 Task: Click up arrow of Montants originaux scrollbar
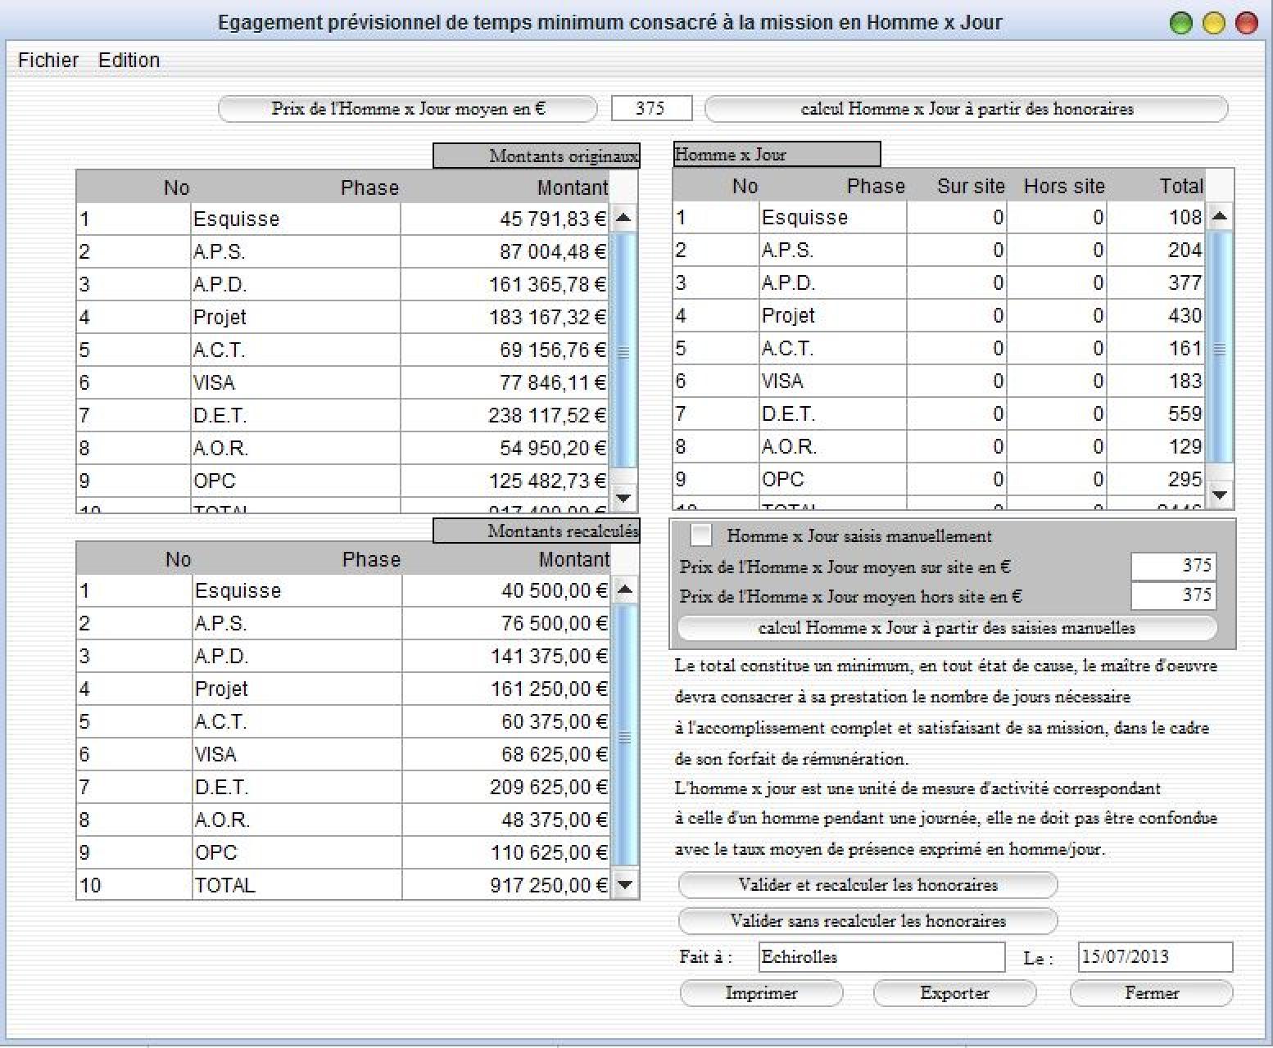coord(623,218)
